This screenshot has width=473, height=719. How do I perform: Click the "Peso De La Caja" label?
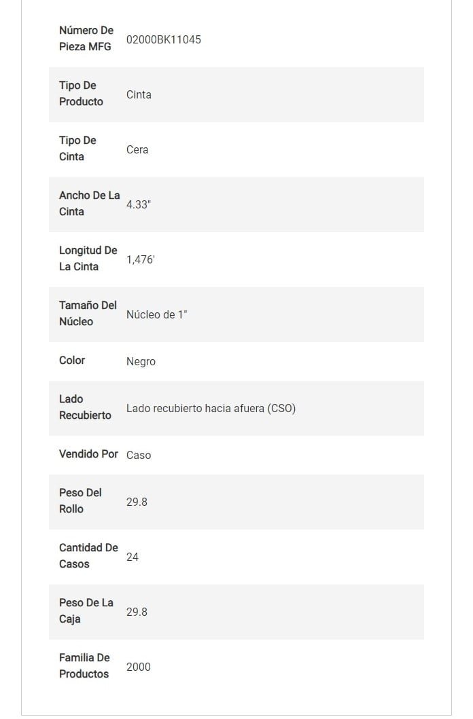86,611
